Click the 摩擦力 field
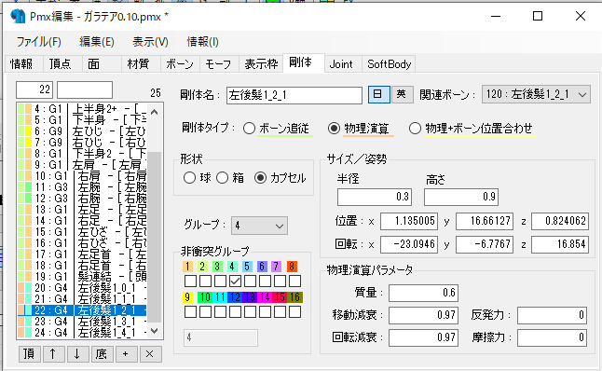 (552, 337)
